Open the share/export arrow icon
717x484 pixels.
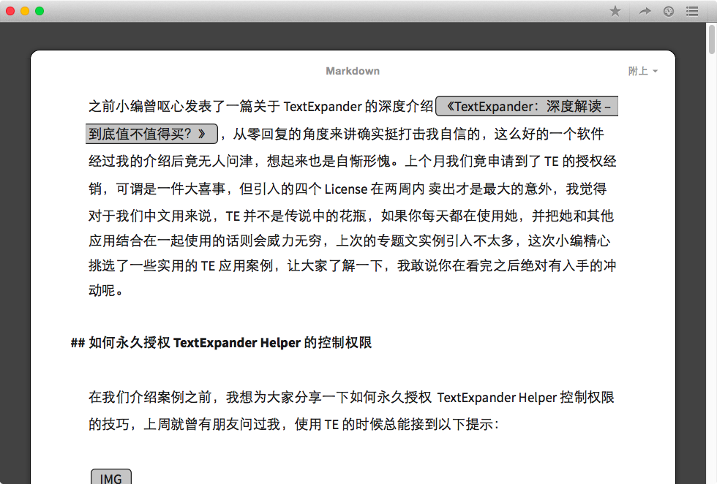point(645,11)
